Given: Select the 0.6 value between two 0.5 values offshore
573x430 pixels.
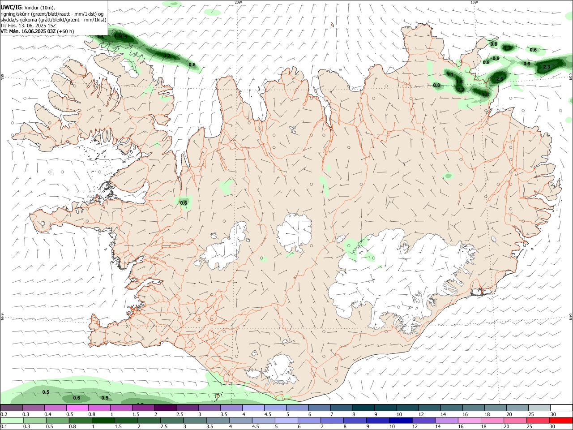Looking at the screenshot, I should tap(77, 398).
